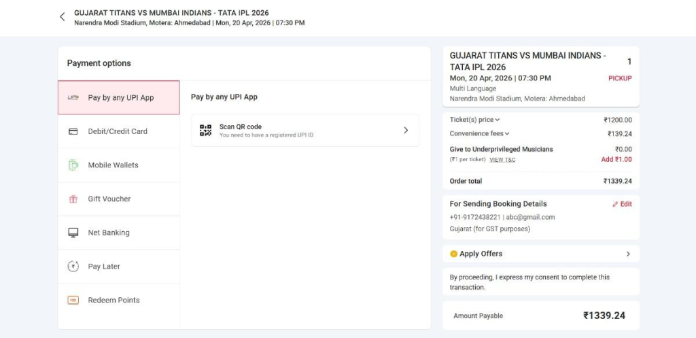
Task: Expand Convenience fees details
Action: 480,134
